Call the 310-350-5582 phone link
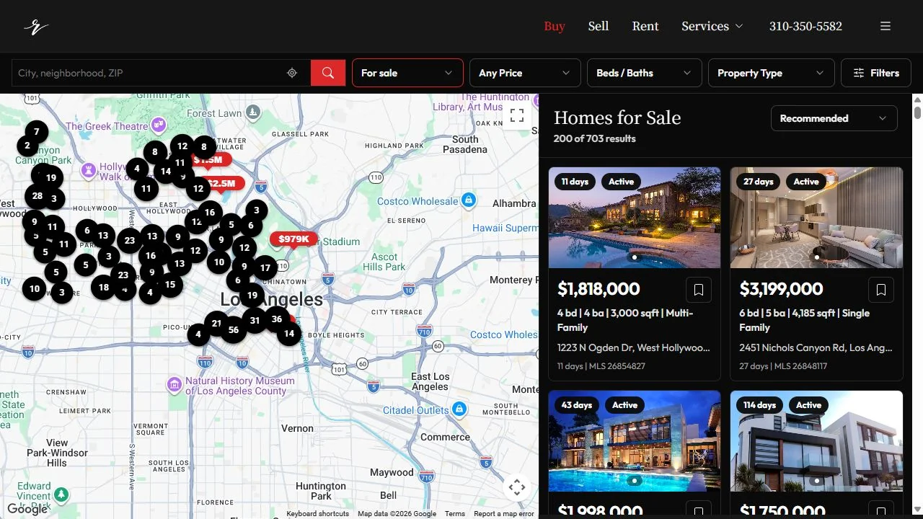The image size is (923, 519). coord(805,26)
